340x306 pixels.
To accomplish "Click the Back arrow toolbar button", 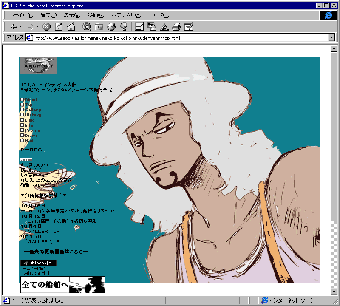I will [x=14, y=27].
